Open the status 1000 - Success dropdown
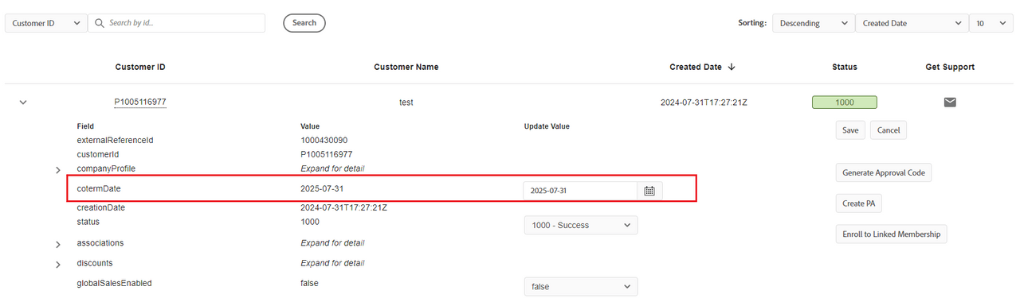 [581, 225]
